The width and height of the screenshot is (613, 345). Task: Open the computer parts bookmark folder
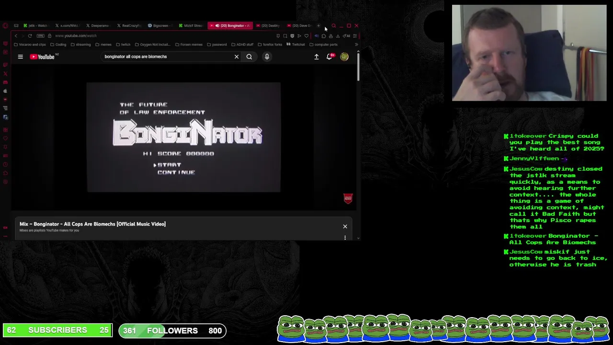(x=323, y=45)
